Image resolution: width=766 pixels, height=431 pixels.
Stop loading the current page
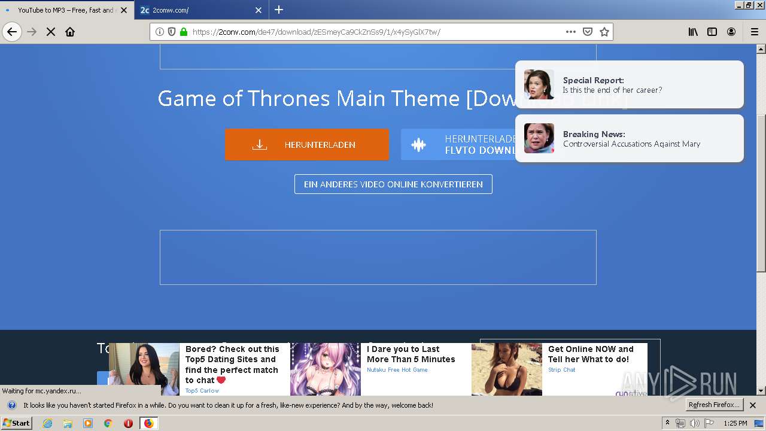pyautogui.click(x=51, y=32)
